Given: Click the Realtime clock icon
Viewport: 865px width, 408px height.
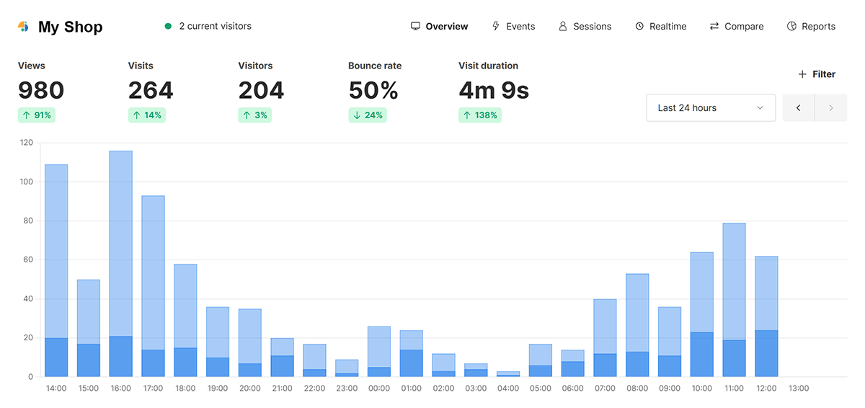Looking at the screenshot, I should click(x=639, y=27).
